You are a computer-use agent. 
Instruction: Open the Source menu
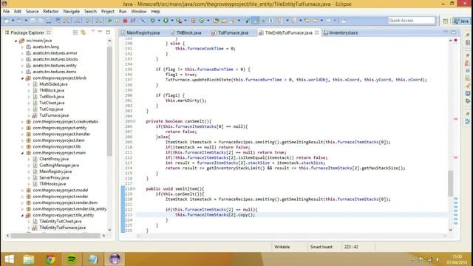[32, 12]
